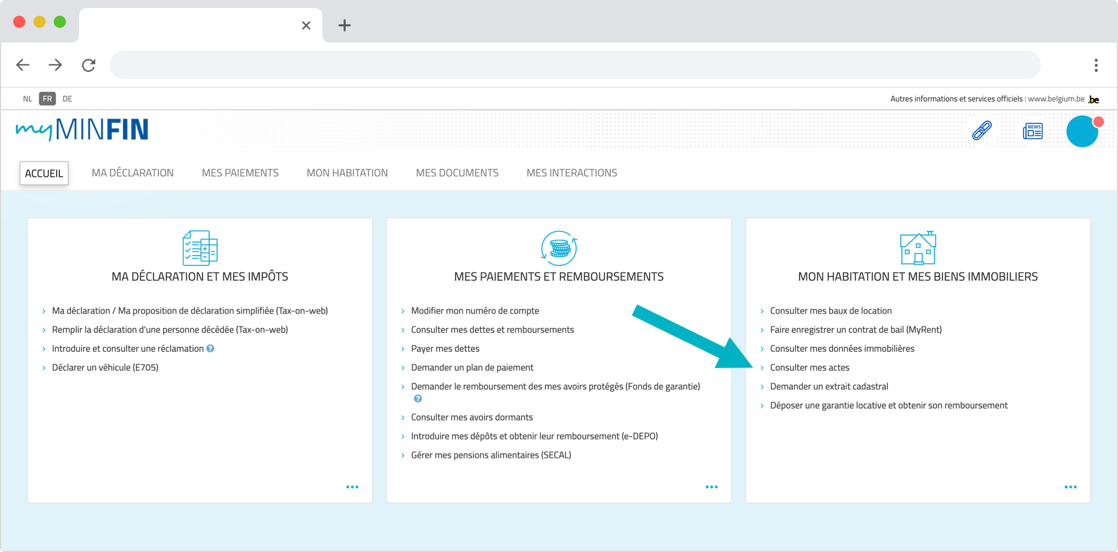1118x552 pixels.
Task: Open Introduire mes dépôts (e-DEPO) link
Action: (535, 436)
